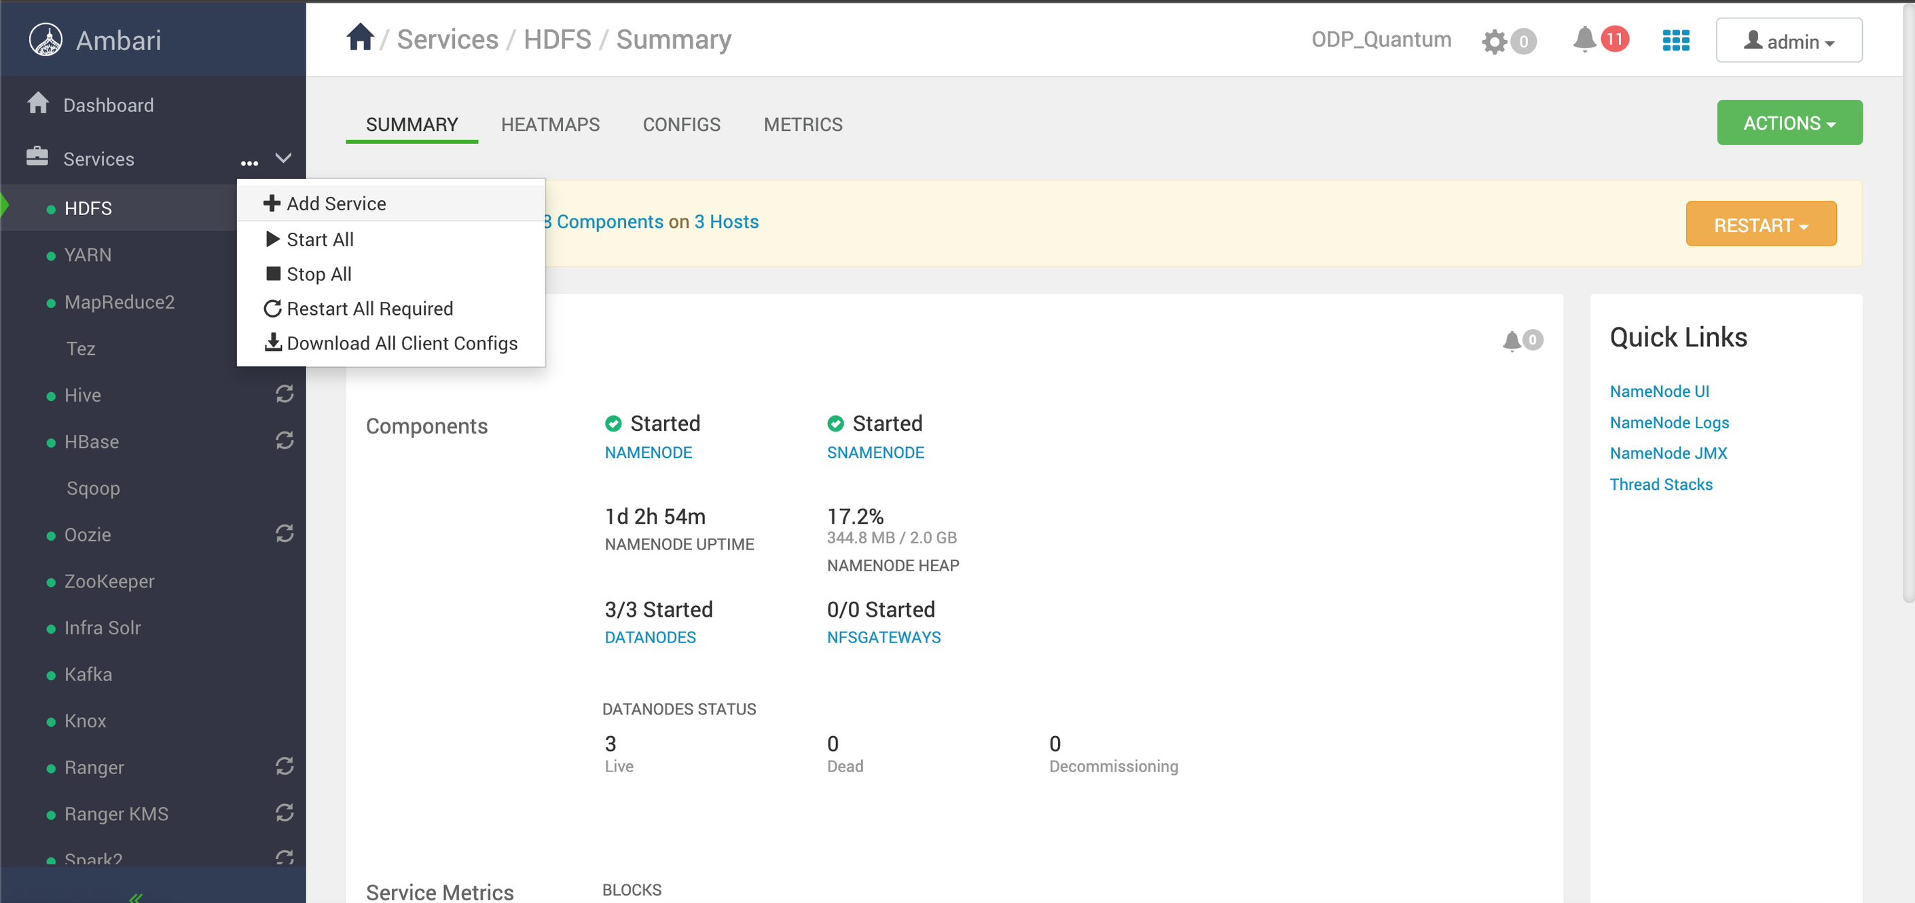Click HDFS in the breadcrumb

(x=557, y=39)
